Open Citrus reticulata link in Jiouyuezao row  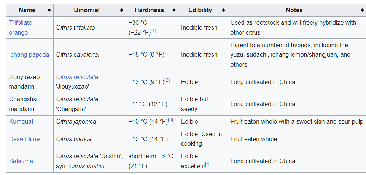coord(77,77)
